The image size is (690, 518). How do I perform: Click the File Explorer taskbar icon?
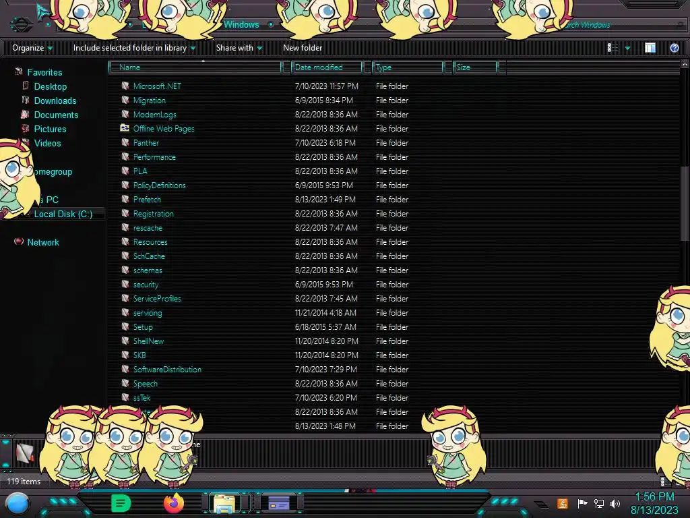(224, 503)
